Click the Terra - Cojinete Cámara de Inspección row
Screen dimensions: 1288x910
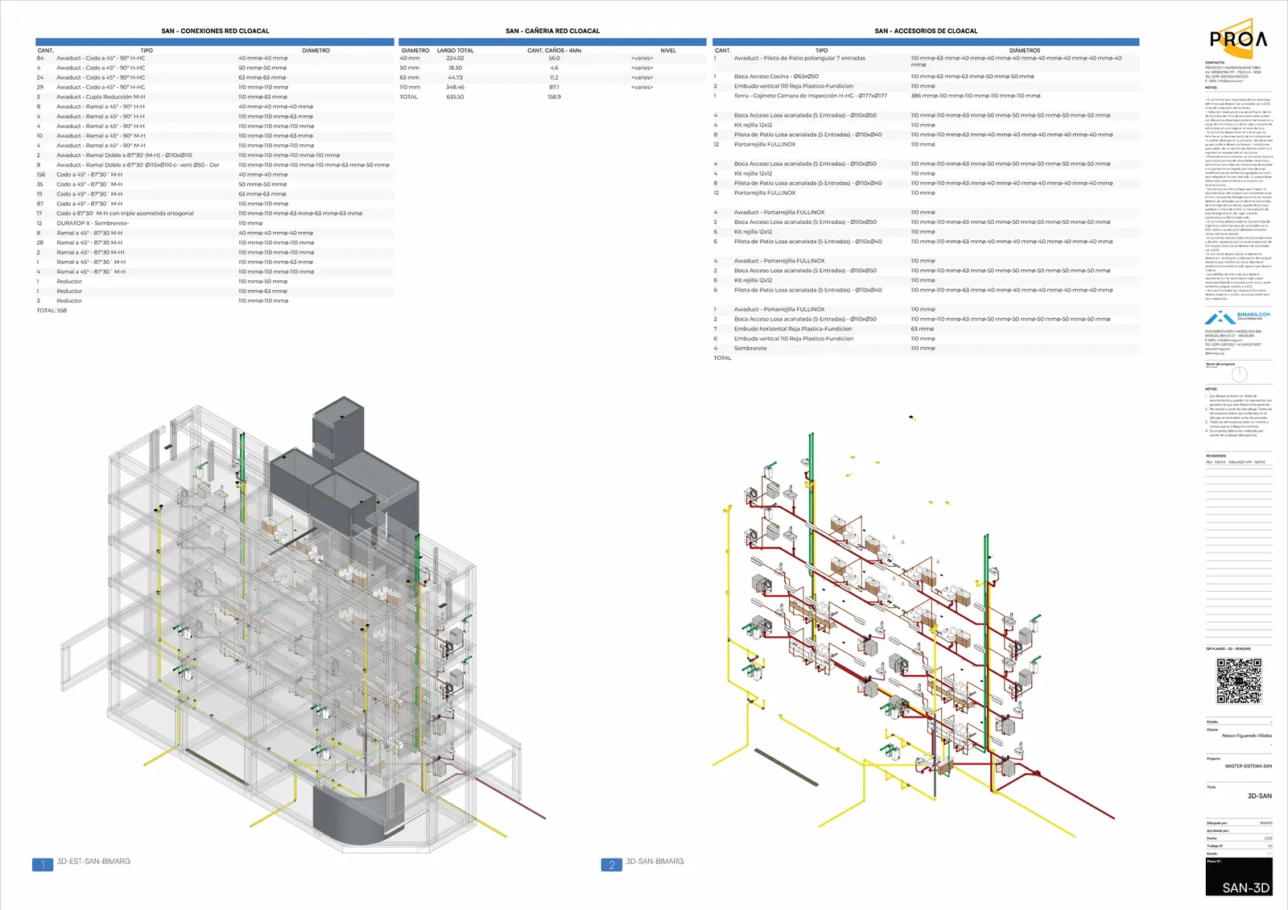tap(926, 96)
